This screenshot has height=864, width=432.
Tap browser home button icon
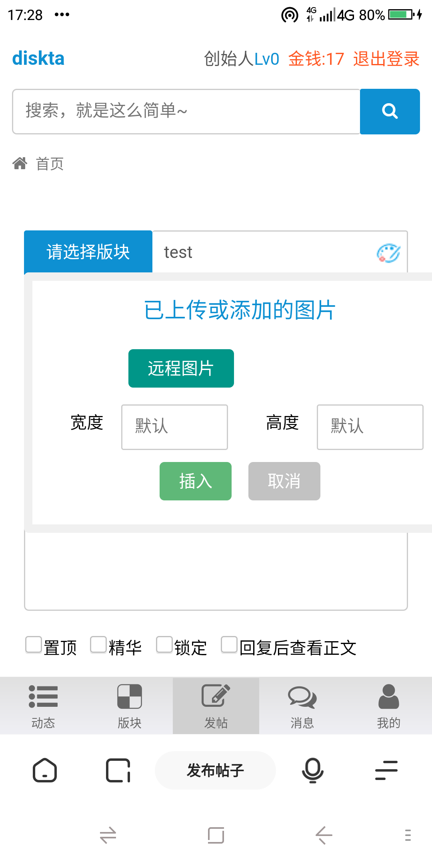point(44,770)
